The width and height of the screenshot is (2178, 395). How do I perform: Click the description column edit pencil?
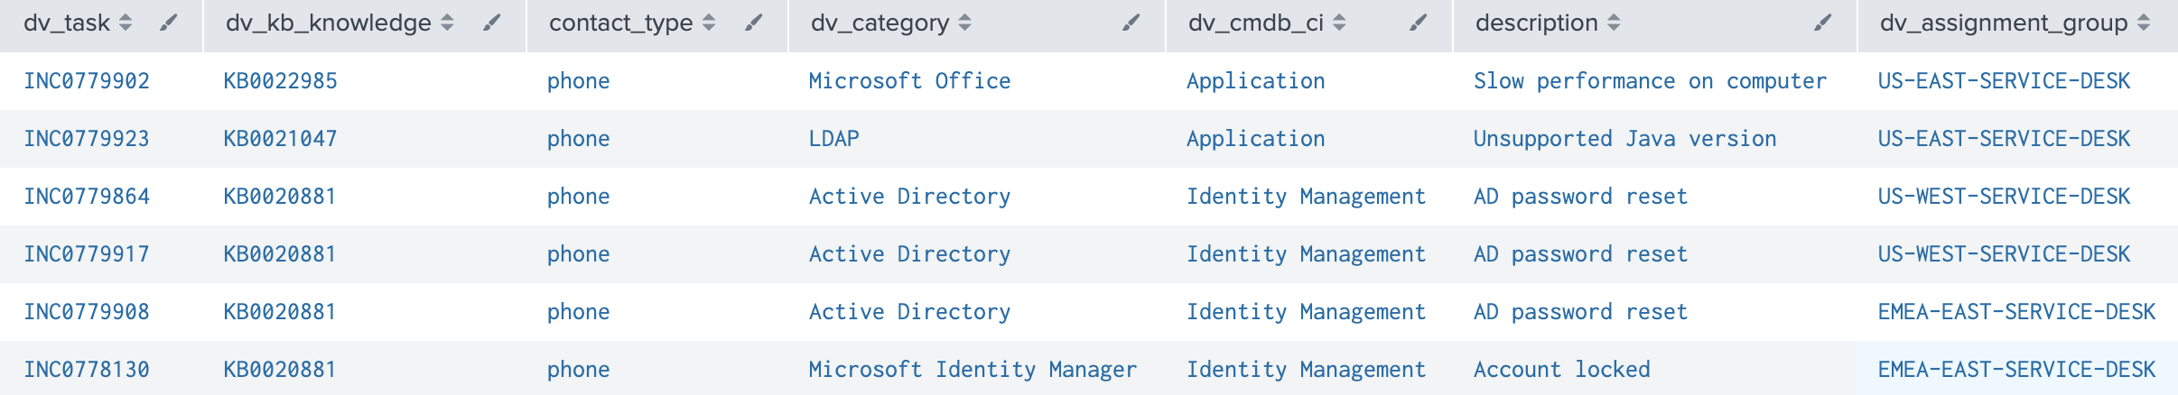[x=1823, y=23]
